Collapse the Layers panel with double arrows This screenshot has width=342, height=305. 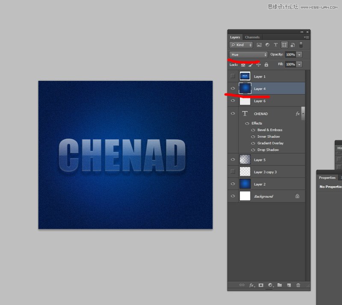pos(302,32)
